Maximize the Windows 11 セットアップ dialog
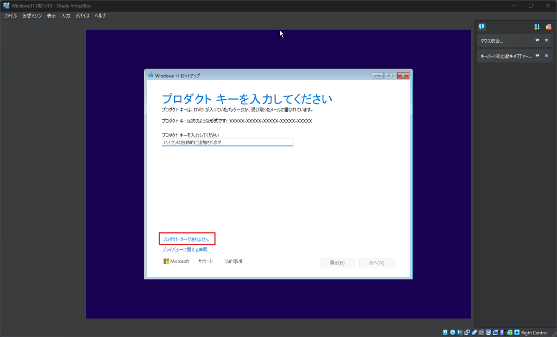 390,76
